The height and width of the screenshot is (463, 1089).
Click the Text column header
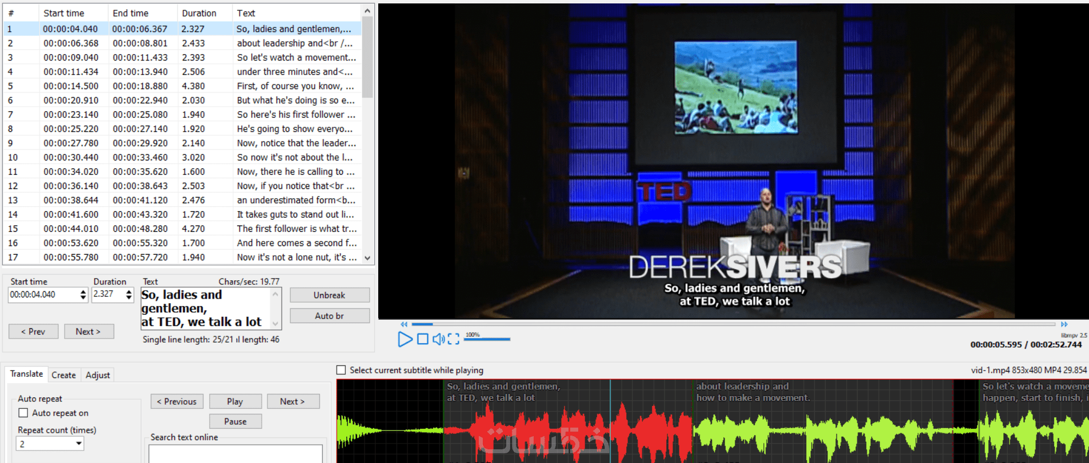coord(297,13)
